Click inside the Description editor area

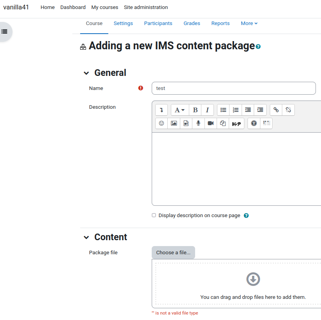(x=237, y=169)
